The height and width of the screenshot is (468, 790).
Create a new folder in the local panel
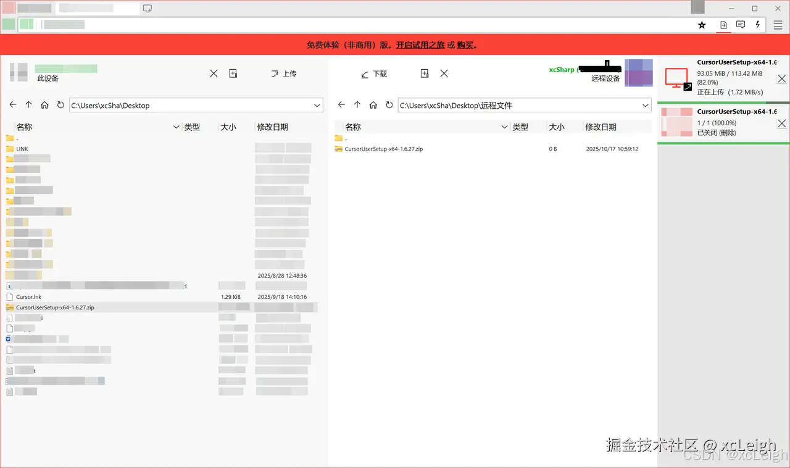(x=233, y=73)
